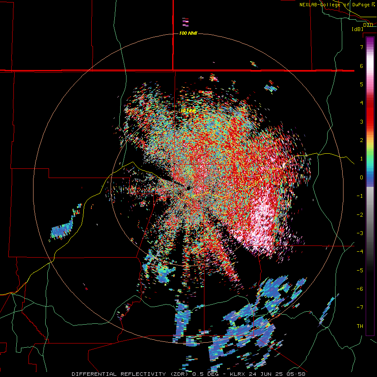The width and height of the screenshot is (377, 377).
Task: Click the '-4' value on the dB scale
Action: [x=360, y=252]
